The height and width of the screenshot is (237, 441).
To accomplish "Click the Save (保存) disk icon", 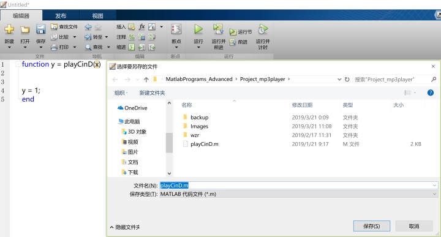I will pos(41,29).
